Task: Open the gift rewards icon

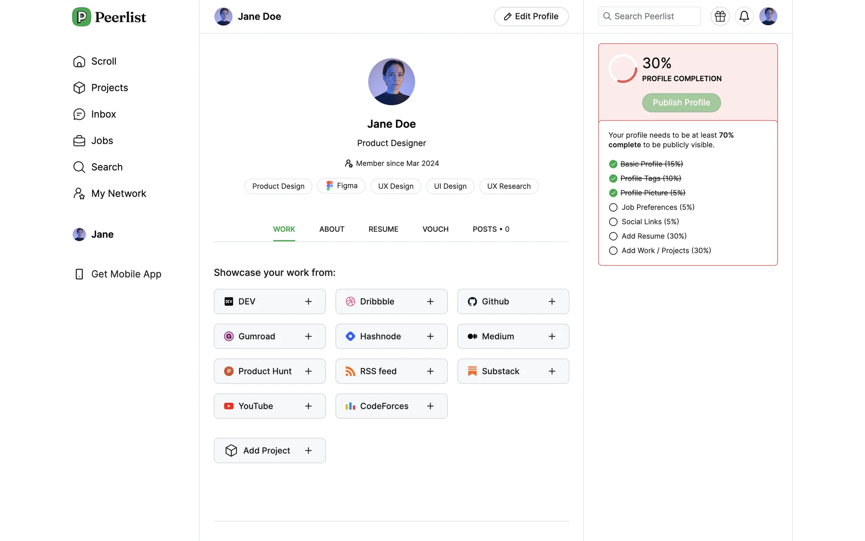Action: (720, 16)
